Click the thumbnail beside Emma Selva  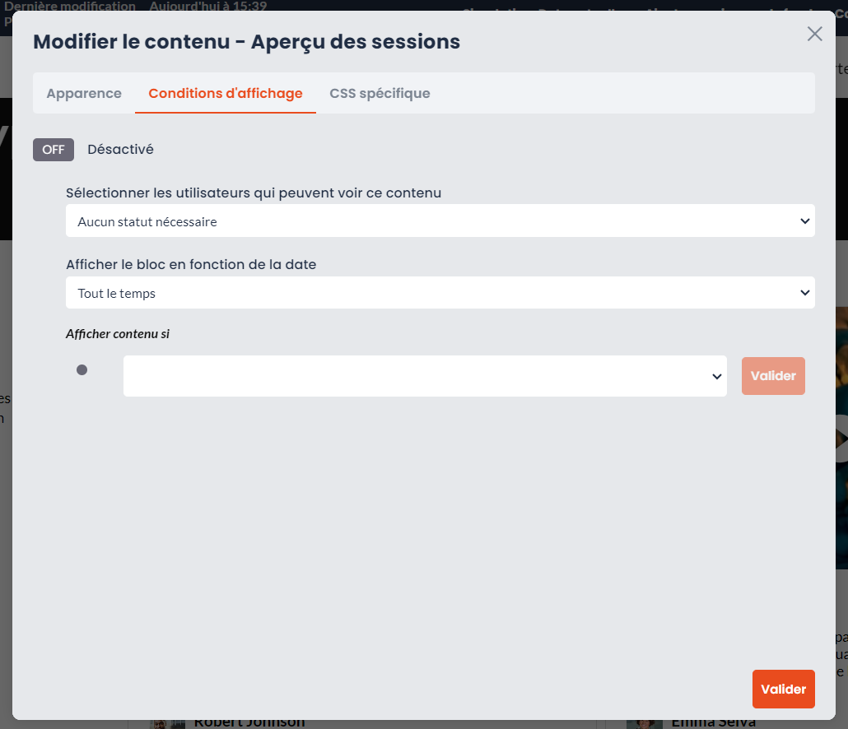point(644,724)
